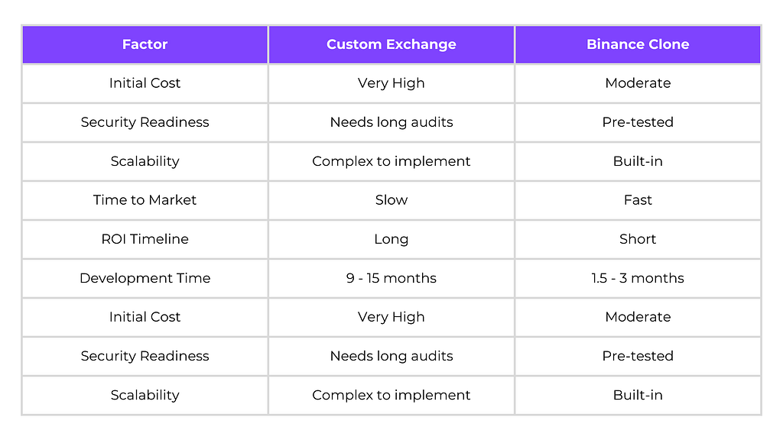Click the Factor column header

[145, 44]
